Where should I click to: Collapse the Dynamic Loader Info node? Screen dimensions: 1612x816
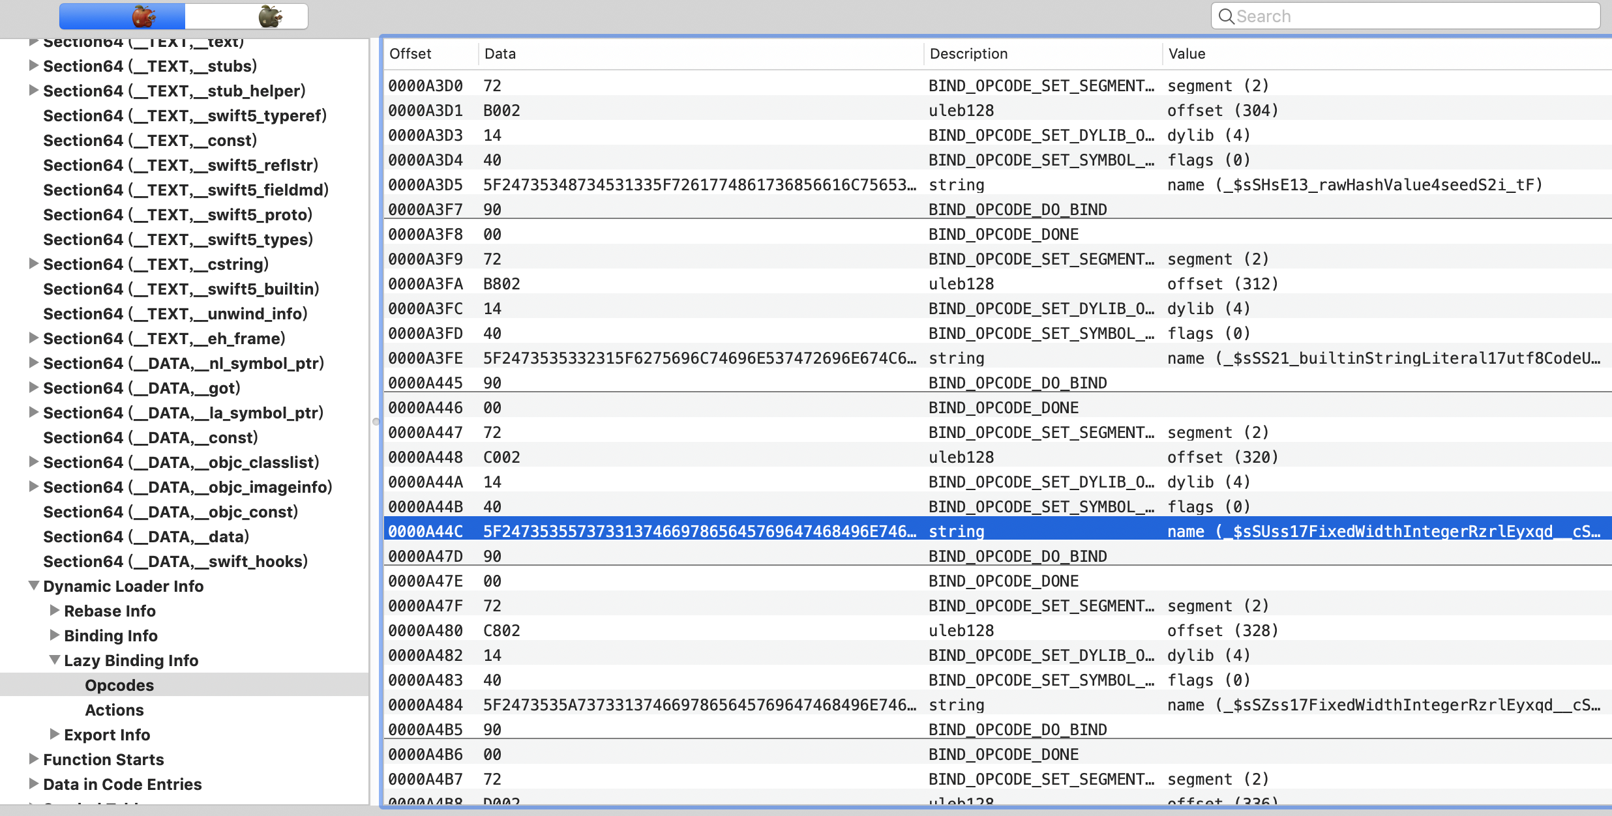point(34,585)
